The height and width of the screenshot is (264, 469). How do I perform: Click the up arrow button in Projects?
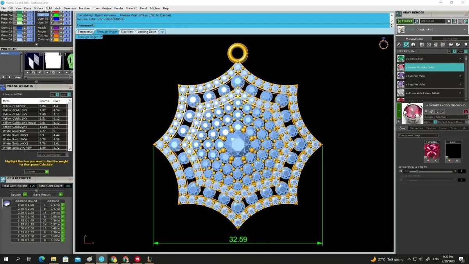9,77
